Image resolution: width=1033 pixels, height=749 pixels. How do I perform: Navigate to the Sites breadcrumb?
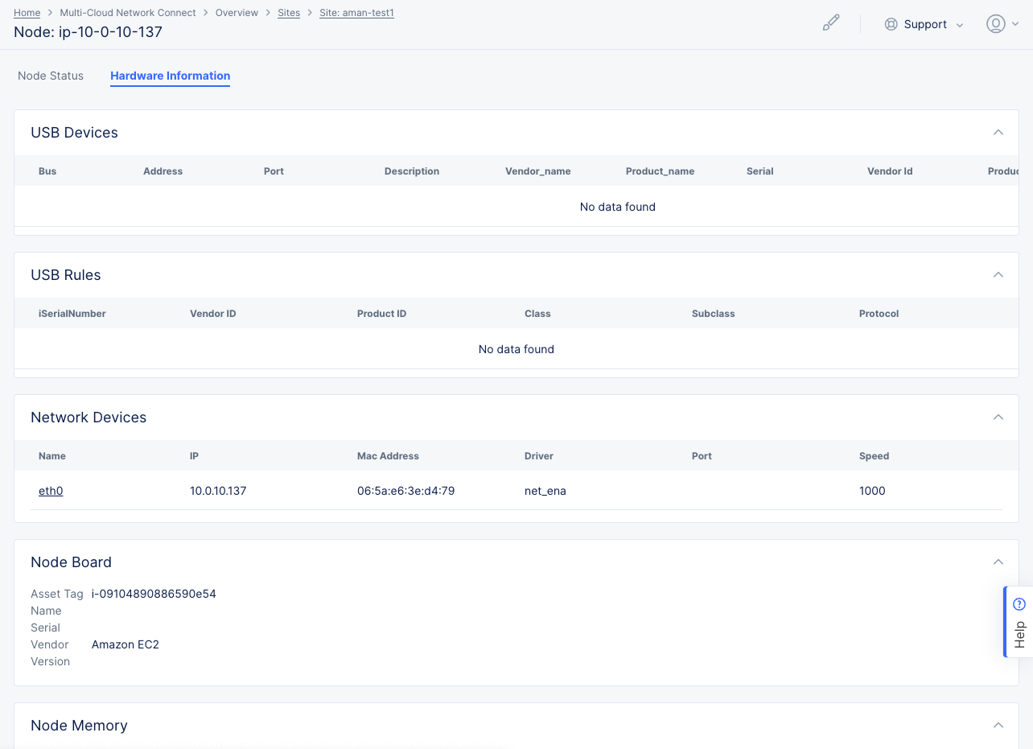click(288, 12)
